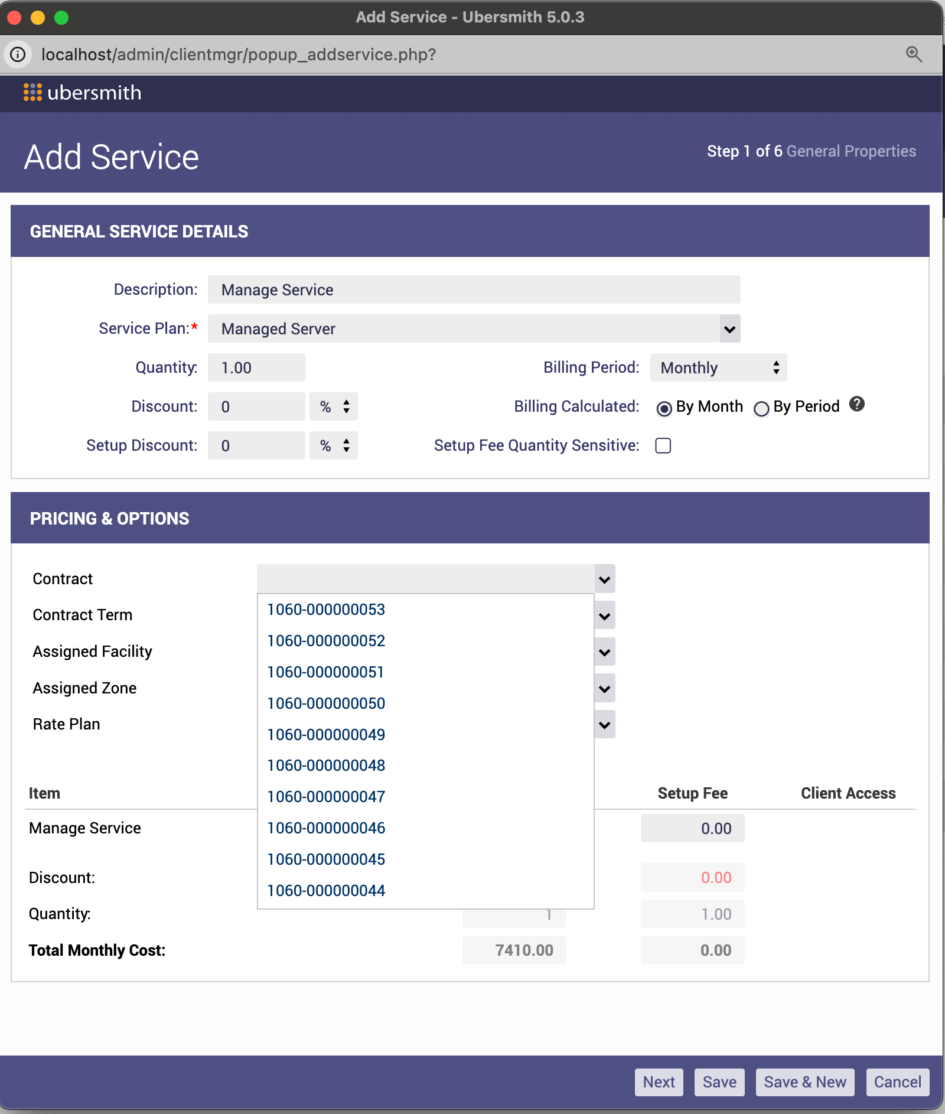Image resolution: width=945 pixels, height=1114 pixels.
Task: Collapse the Contract dropdown arrow
Action: click(x=604, y=579)
